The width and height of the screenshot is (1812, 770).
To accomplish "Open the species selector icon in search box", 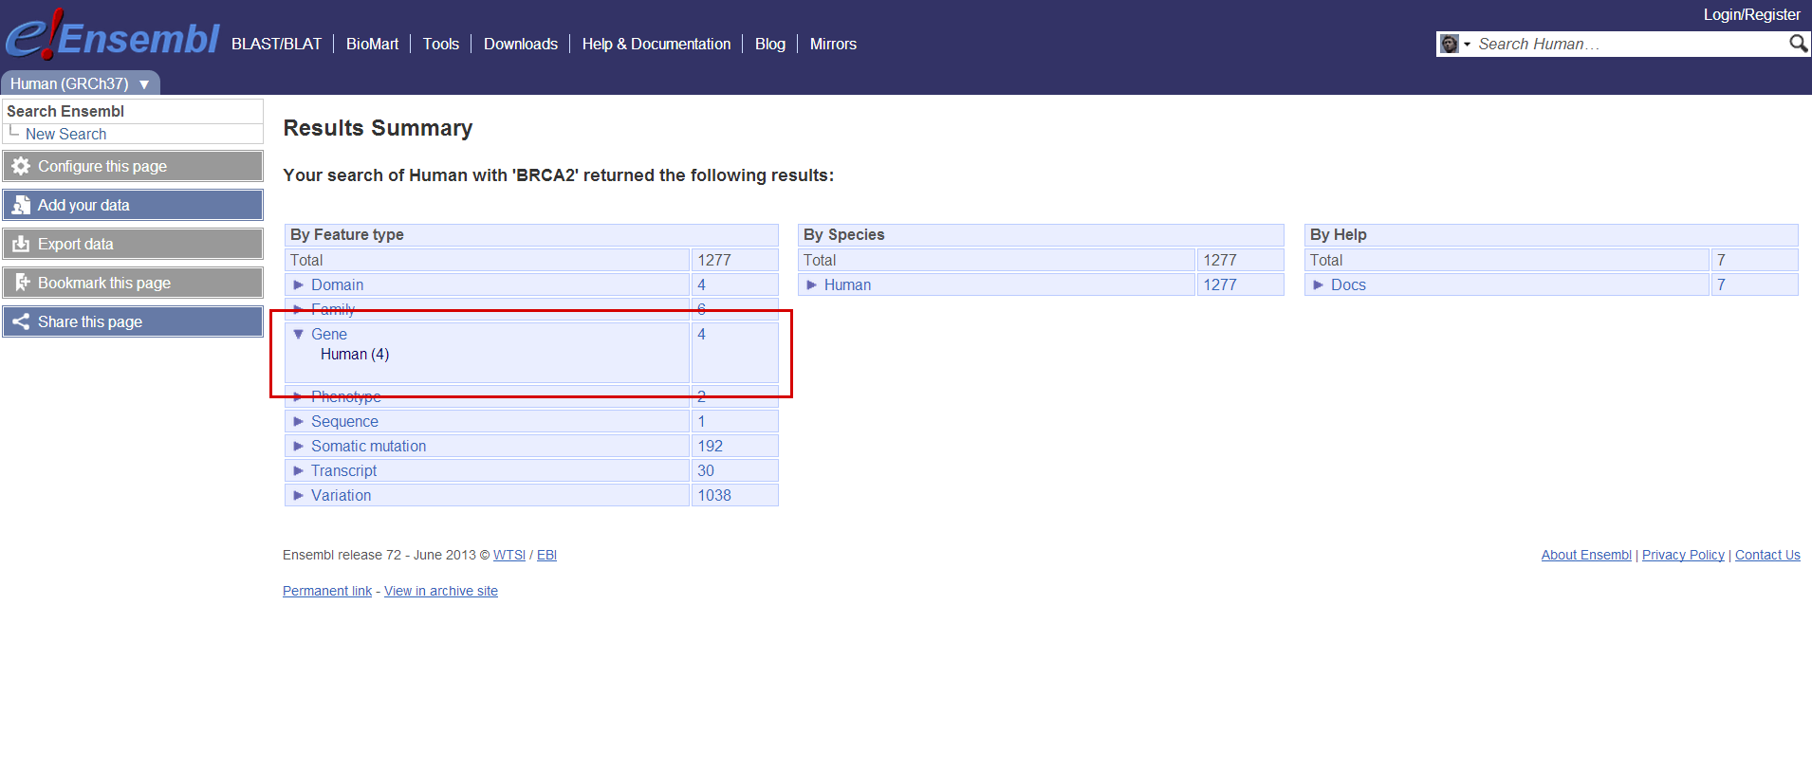I will [1453, 45].
